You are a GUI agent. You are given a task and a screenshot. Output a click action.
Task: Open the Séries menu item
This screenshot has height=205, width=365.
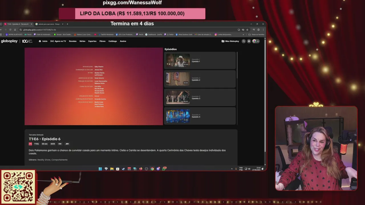pos(82,41)
